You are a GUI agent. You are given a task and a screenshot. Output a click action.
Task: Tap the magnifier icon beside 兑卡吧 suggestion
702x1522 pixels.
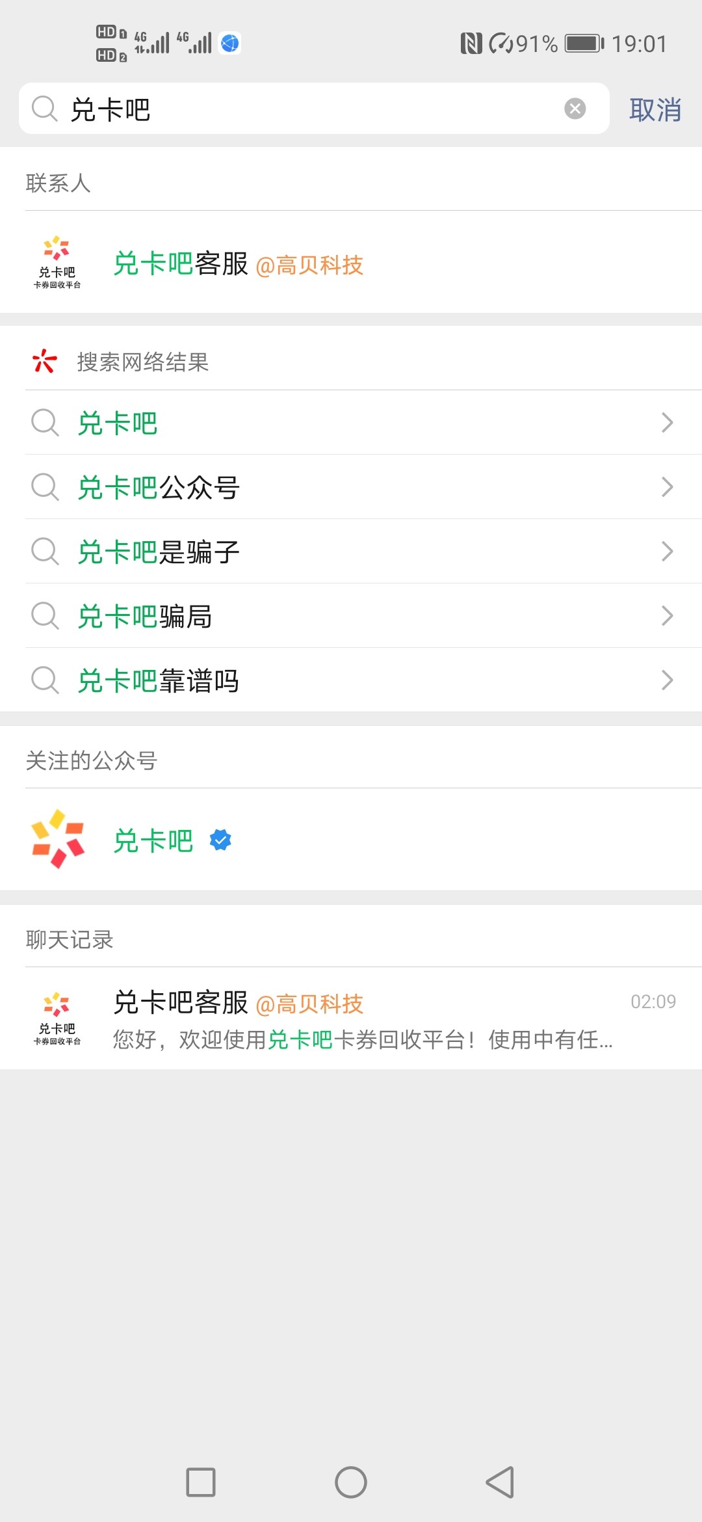click(45, 423)
